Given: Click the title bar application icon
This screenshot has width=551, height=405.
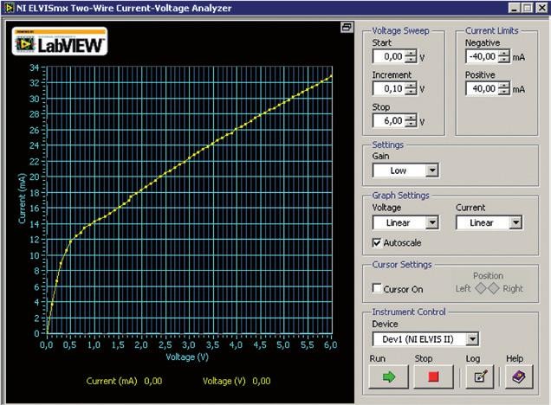Looking at the screenshot, I should click(x=9, y=8).
